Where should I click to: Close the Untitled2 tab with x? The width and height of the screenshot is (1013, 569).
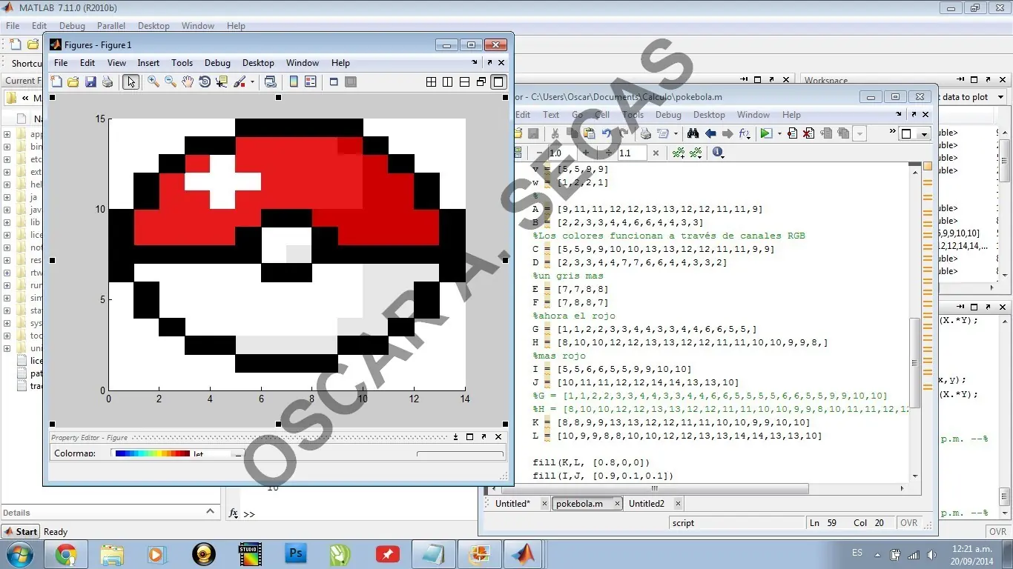point(678,504)
